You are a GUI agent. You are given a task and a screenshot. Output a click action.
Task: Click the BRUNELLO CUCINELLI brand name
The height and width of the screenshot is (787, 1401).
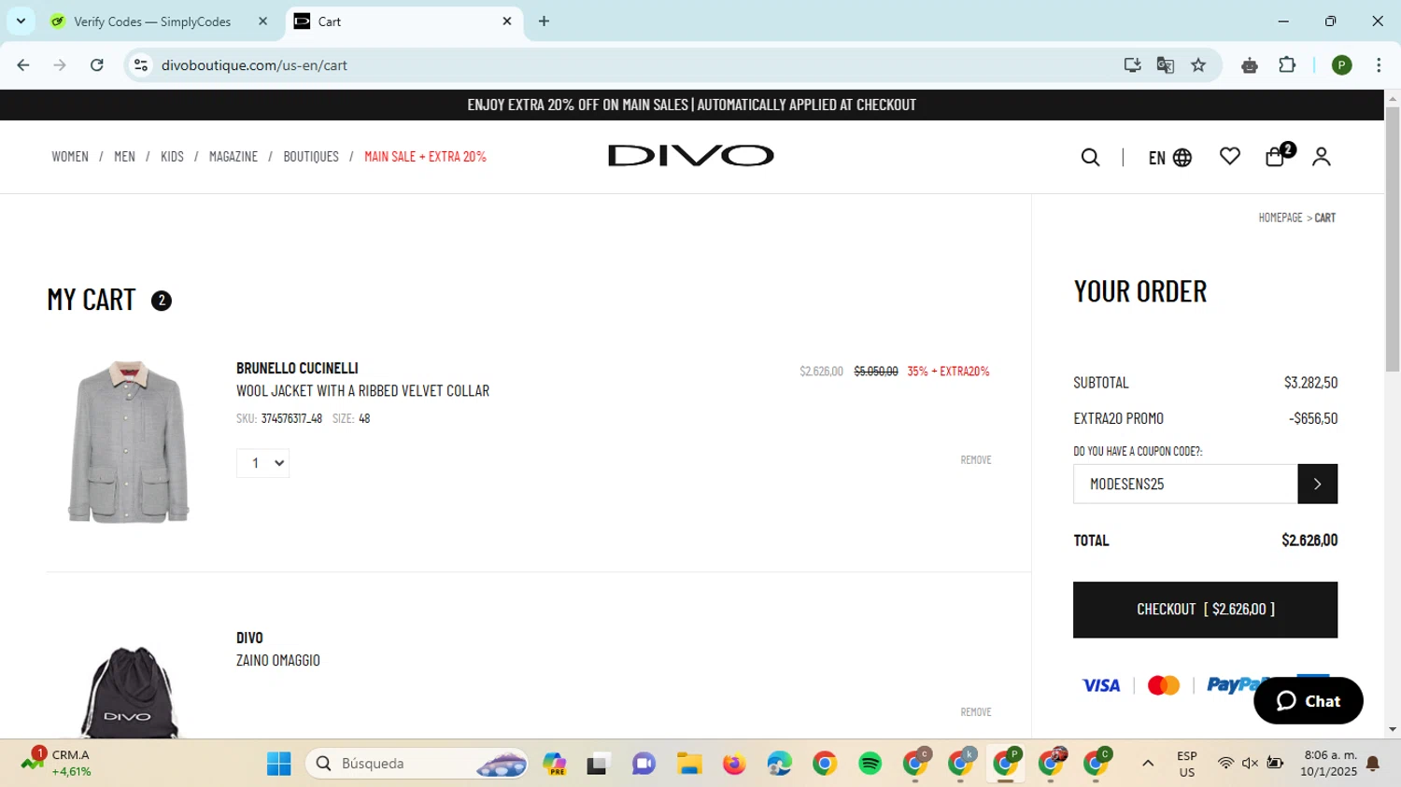point(297,368)
